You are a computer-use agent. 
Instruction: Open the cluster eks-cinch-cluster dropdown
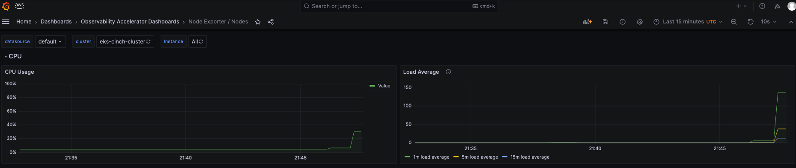125,41
